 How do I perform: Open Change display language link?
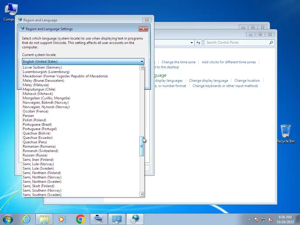pos(208,81)
